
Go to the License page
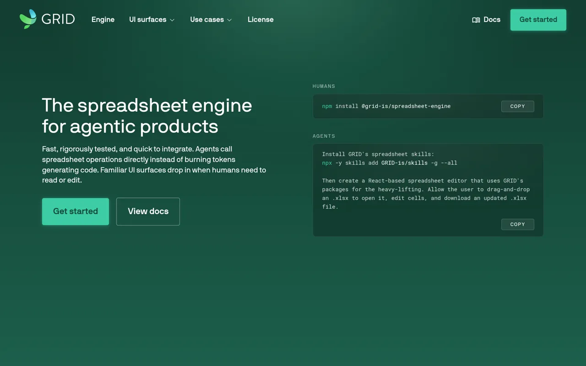coord(260,20)
